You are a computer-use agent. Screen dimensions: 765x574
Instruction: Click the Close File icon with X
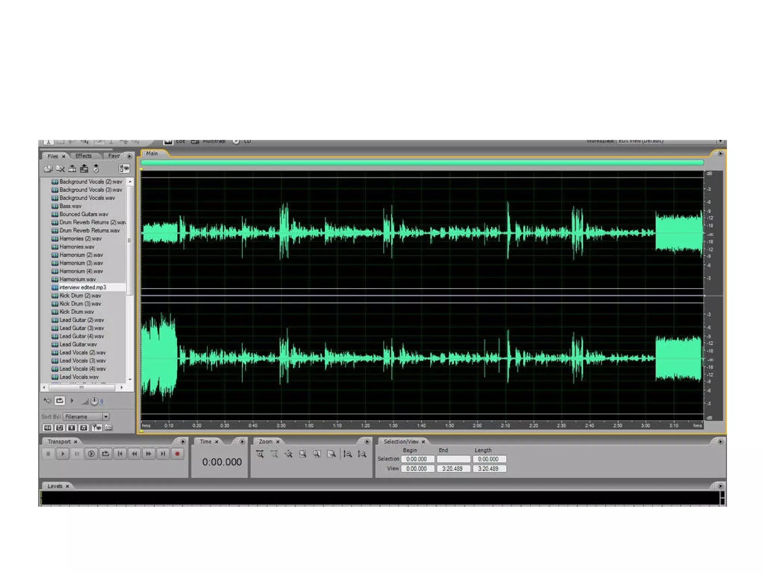(60, 169)
